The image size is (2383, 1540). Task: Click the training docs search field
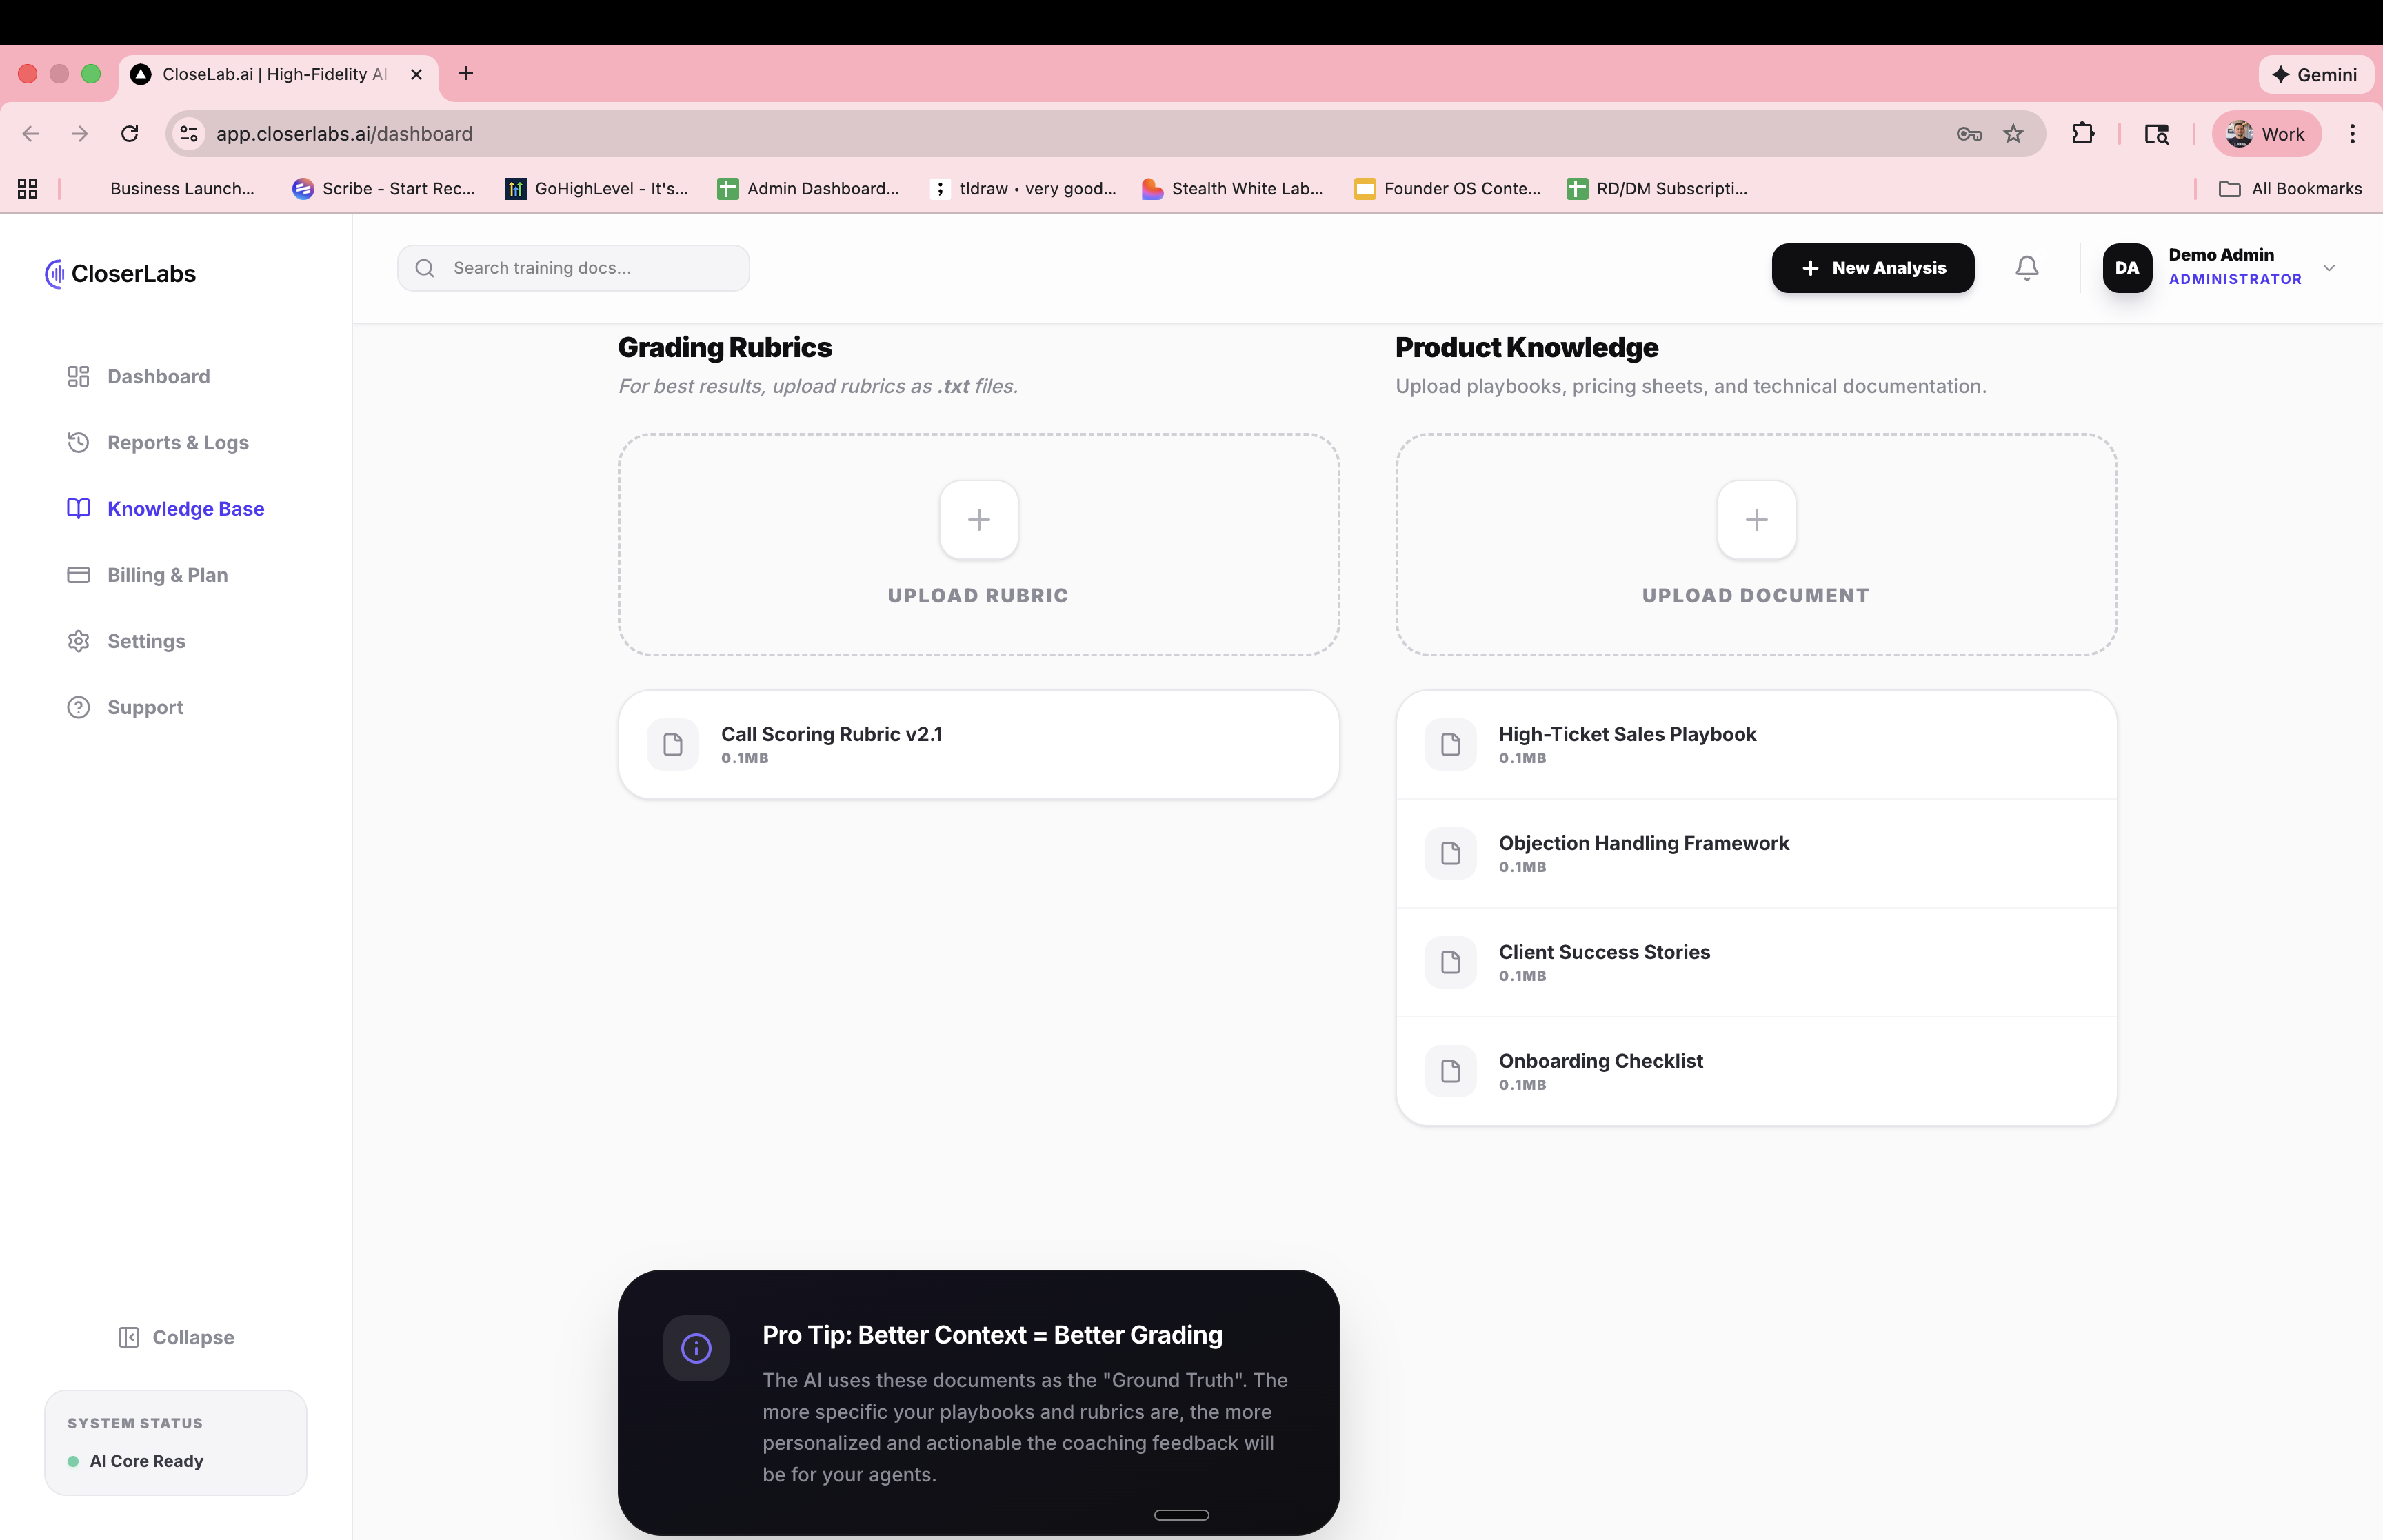tap(573, 267)
